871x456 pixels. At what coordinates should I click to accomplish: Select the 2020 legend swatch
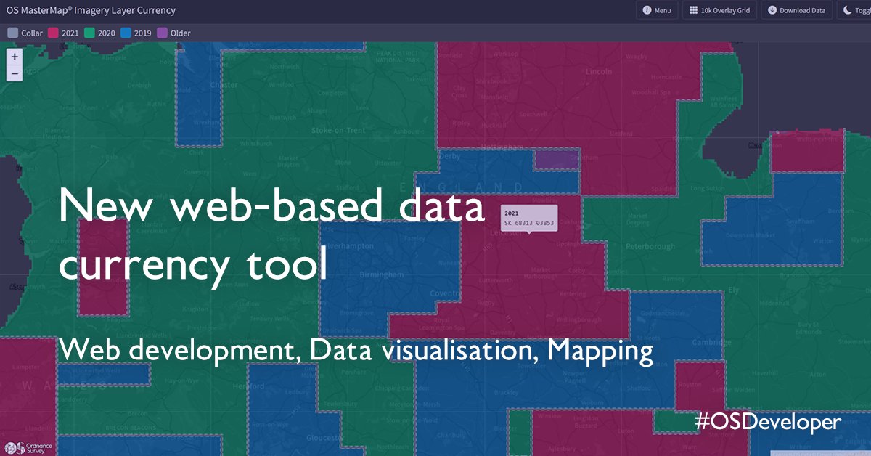(90, 33)
